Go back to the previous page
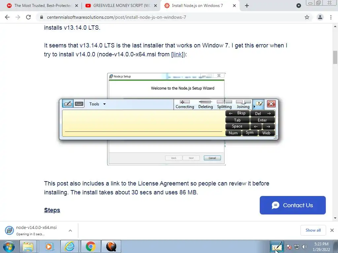 [x=7, y=17]
